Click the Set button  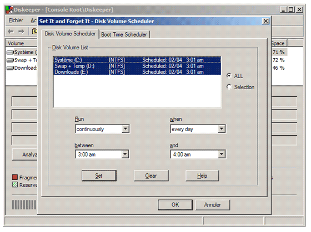click(x=99, y=176)
